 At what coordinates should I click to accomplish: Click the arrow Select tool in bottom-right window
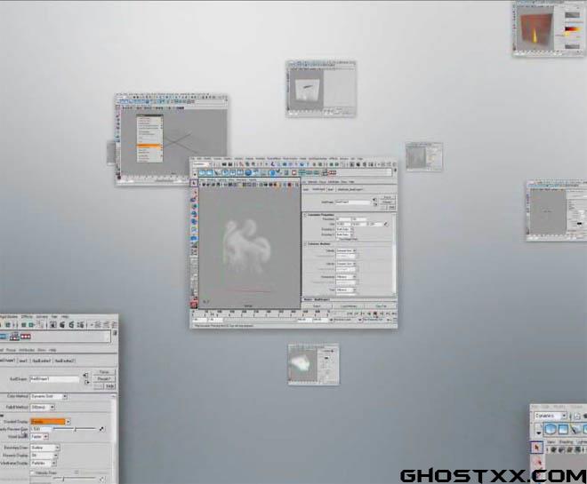pyautogui.click(x=537, y=448)
